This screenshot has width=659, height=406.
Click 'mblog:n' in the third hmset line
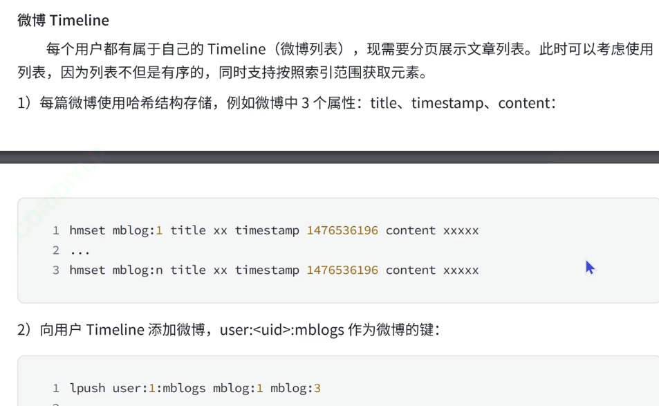pyautogui.click(x=138, y=270)
